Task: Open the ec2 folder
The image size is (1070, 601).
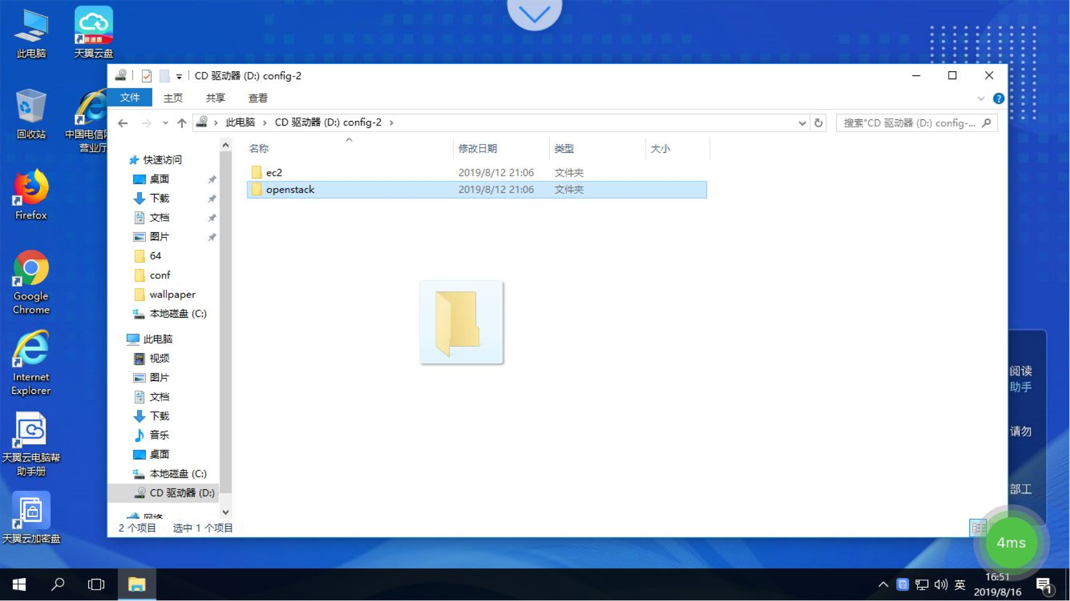Action: (274, 172)
